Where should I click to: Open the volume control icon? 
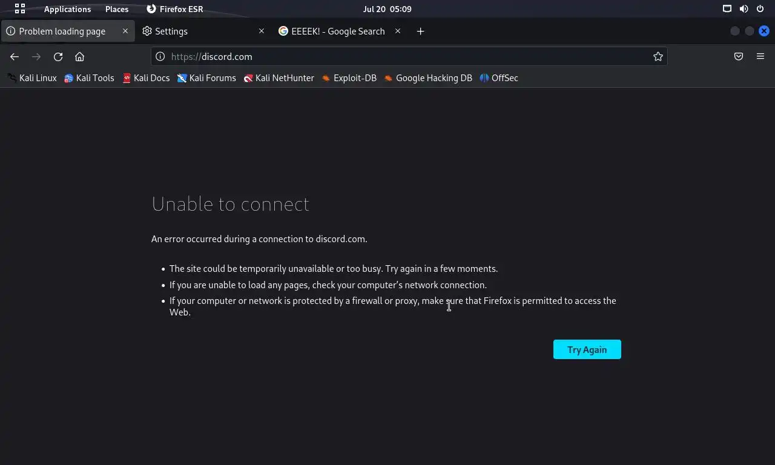[x=744, y=9]
